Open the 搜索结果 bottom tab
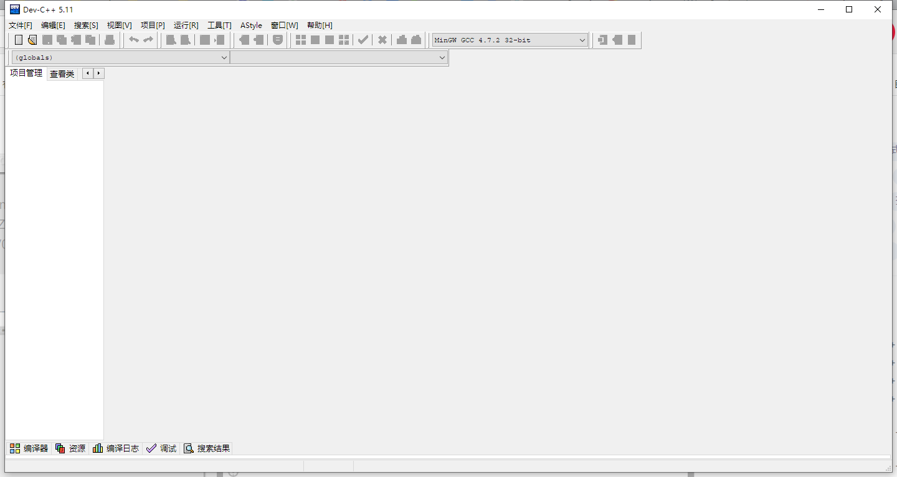897x477 pixels. coord(207,448)
